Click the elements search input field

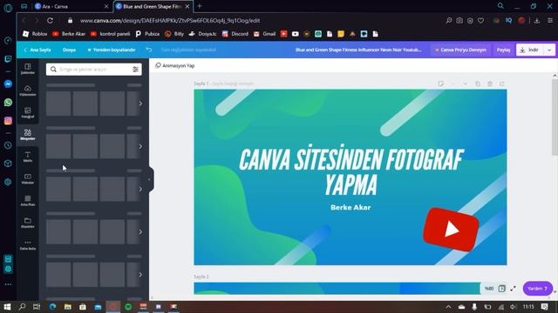click(x=93, y=70)
